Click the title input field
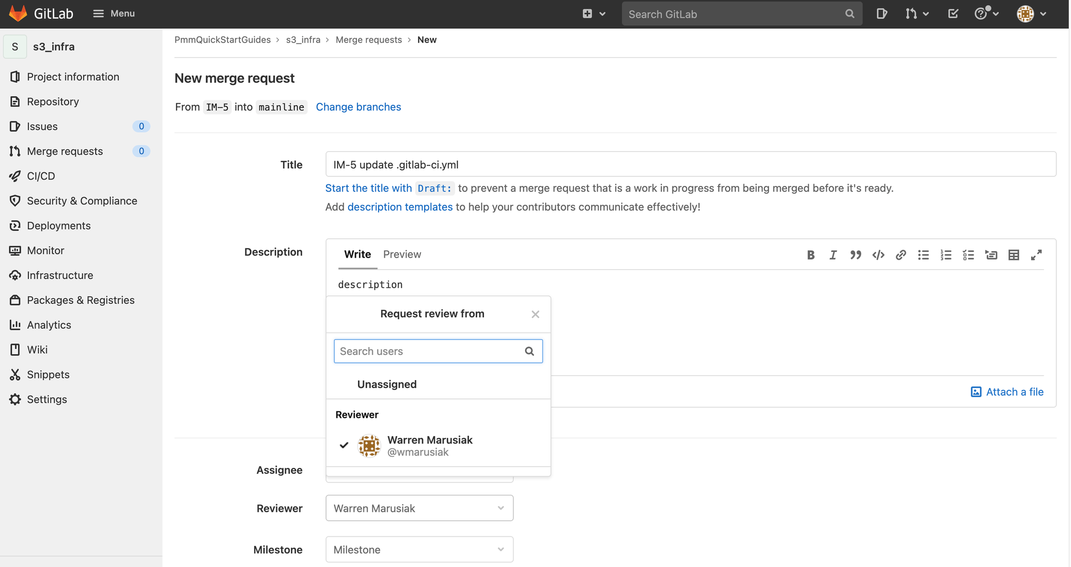The height and width of the screenshot is (567, 1071). (x=690, y=164)
